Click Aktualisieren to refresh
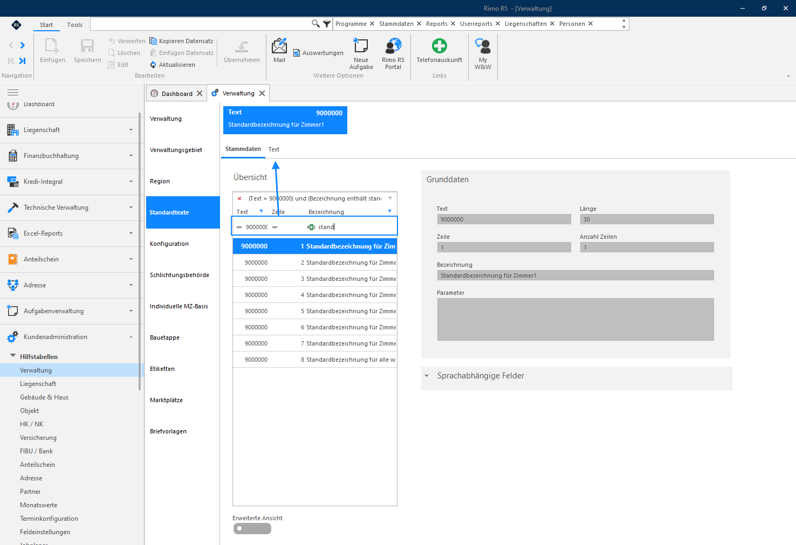 (173, 65)
